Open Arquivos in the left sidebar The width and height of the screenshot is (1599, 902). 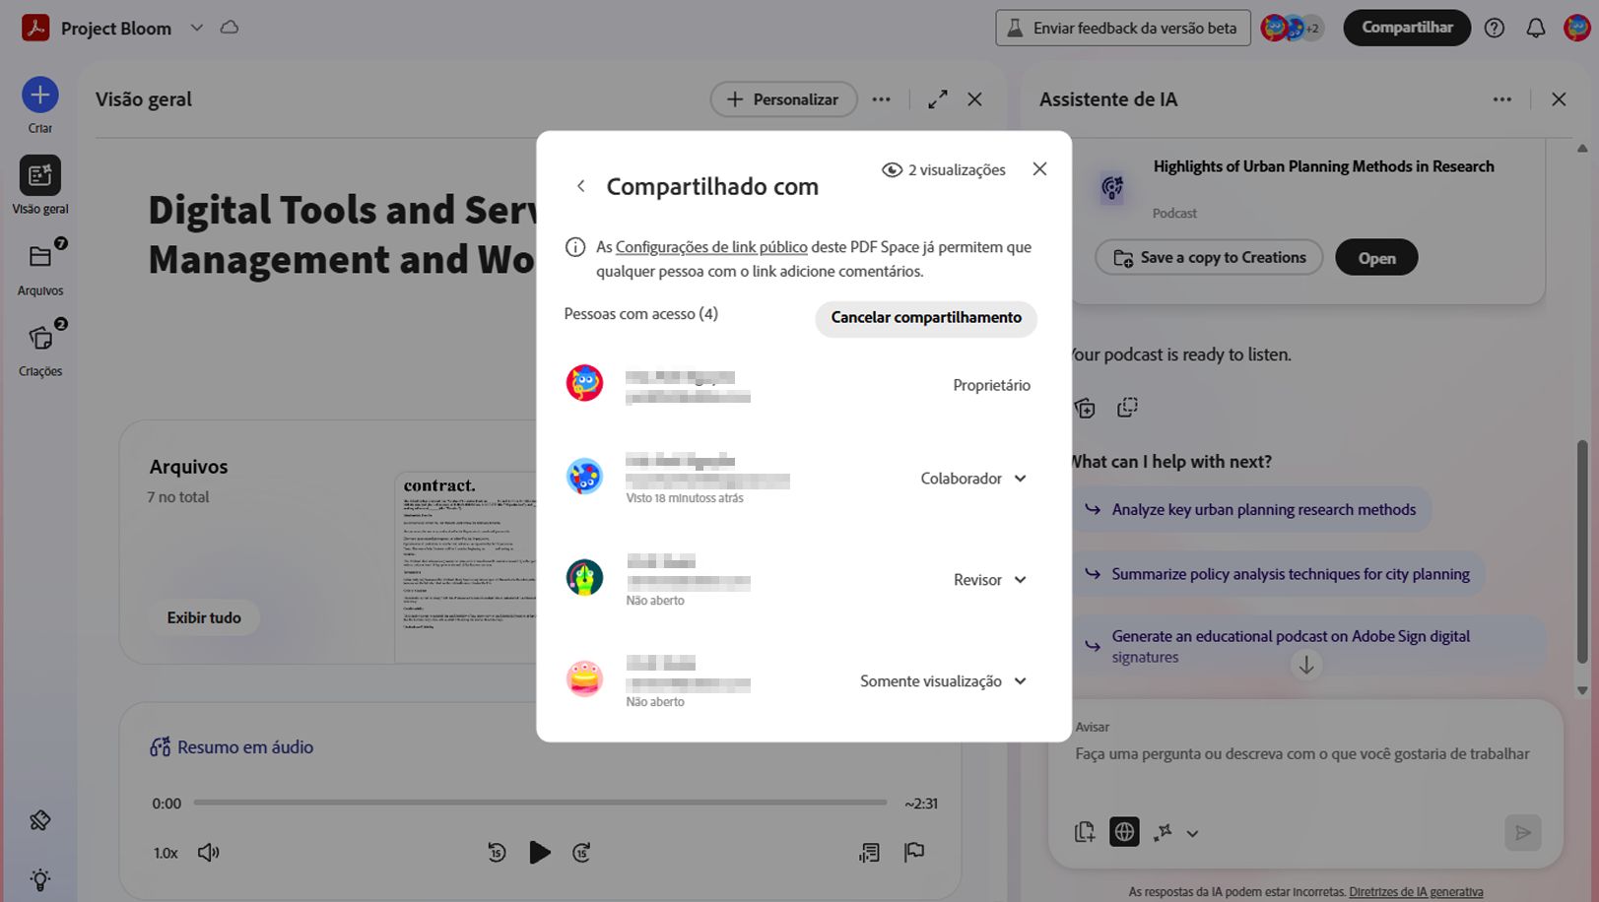[40, 268]
